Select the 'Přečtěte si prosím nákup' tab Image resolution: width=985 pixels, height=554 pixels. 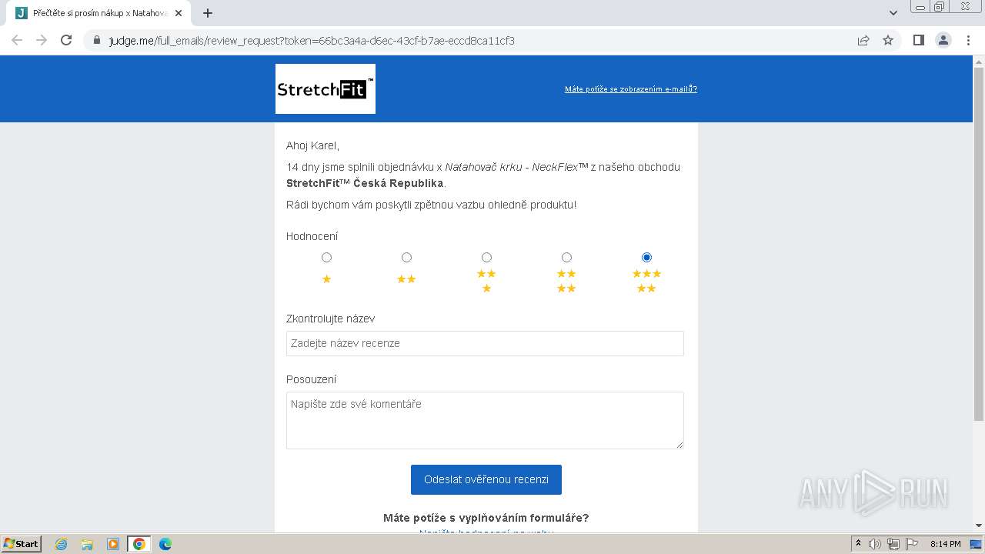(x=100, y=13)
